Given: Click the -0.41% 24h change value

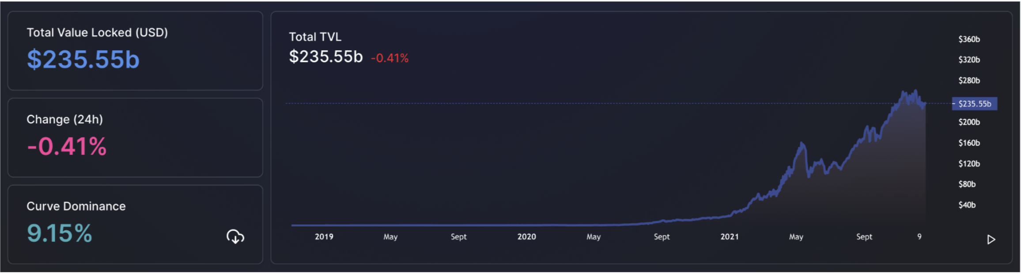Looking at the screenshot, I should click(67, 146).
